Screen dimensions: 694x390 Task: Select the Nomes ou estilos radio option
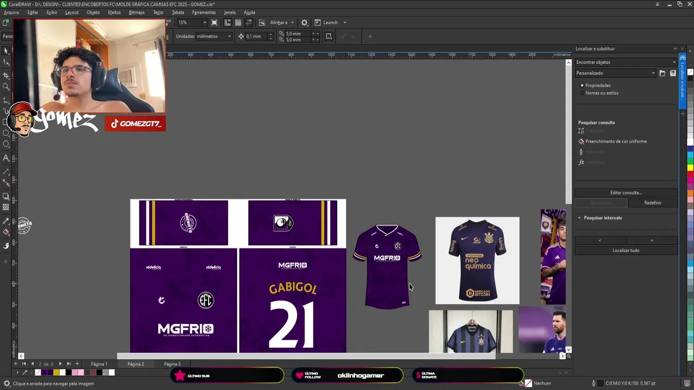[582, 93]
